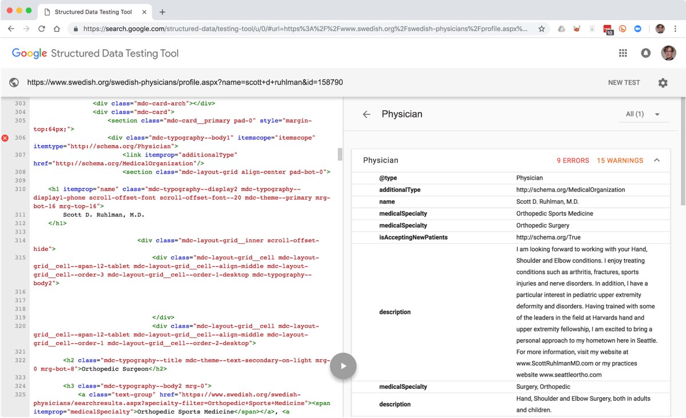Screen dimensions: 686x418
Task: Click code line number 322
Action: coord(20,360)
